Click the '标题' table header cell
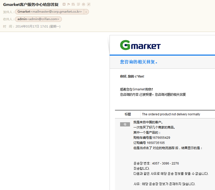 coord(128,114)
